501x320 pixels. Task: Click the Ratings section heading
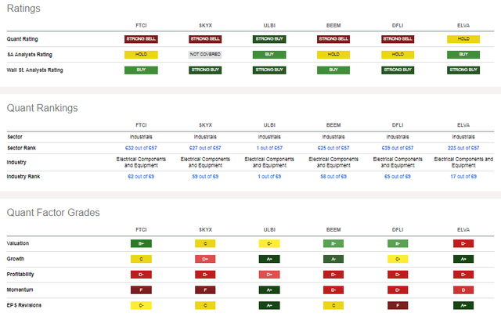23,9
